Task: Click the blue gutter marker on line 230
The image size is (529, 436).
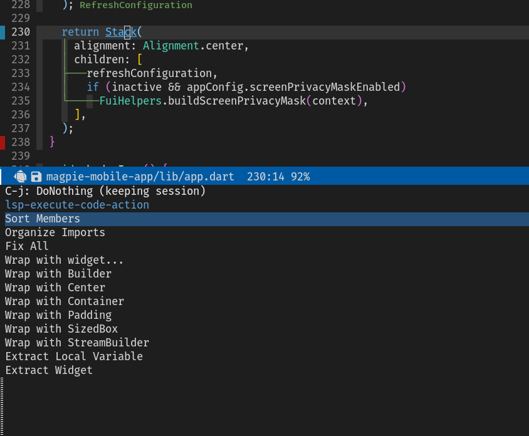Action: pyautogui.click(x=3, y=33)
